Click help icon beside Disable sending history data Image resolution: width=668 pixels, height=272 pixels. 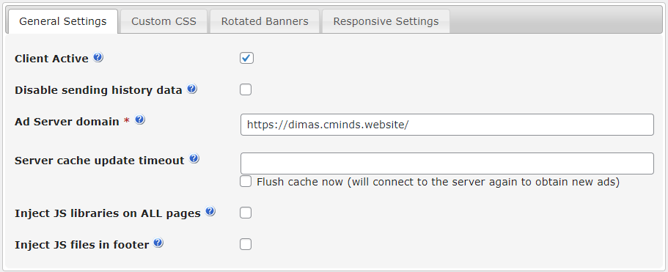click(192, 89)
